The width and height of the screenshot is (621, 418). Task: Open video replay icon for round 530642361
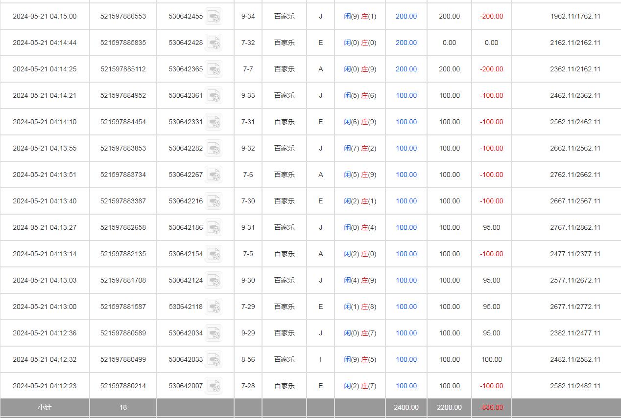tap(214, 95)
